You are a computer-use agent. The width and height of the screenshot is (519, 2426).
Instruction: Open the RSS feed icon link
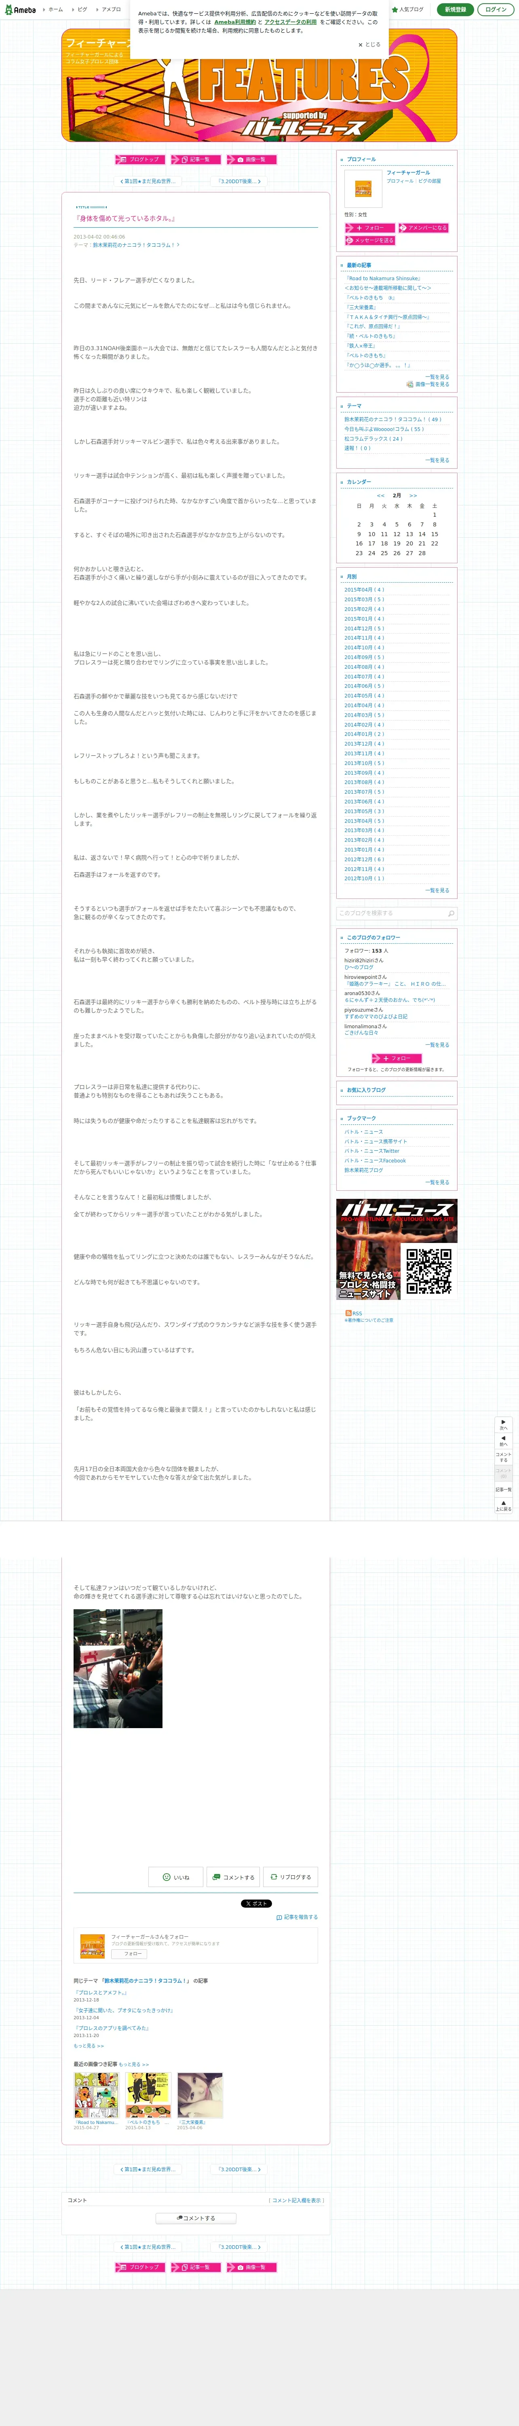click(x=353, y=1313)
